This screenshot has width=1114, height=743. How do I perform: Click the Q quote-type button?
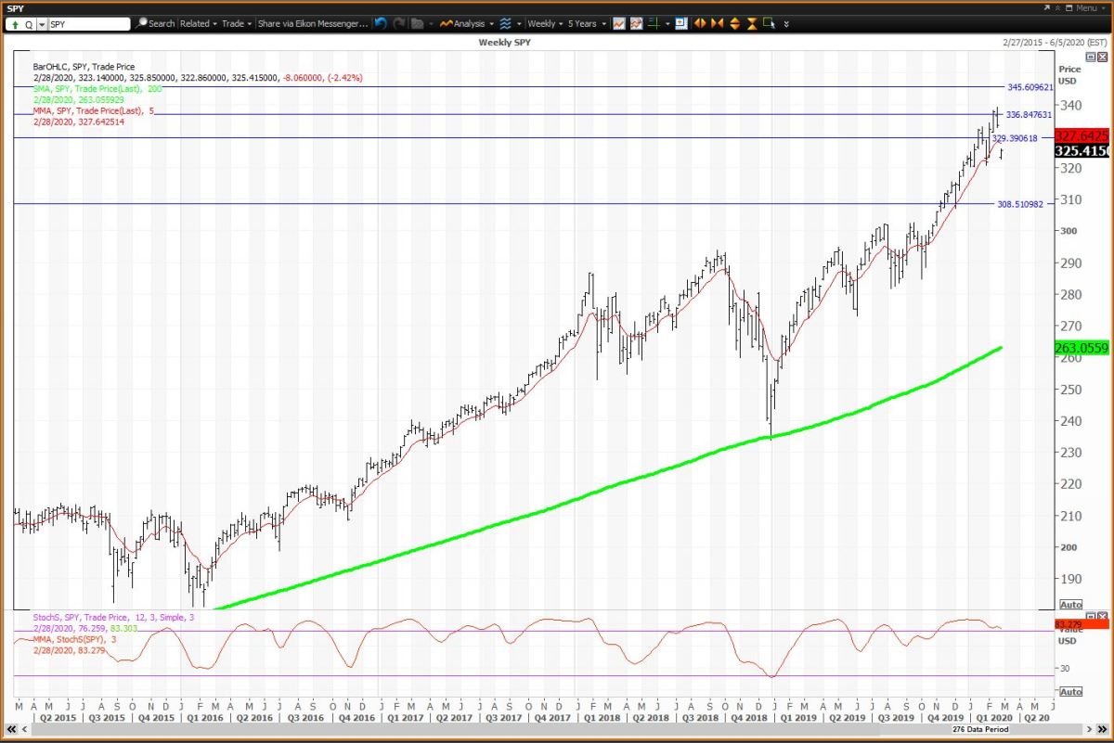coord(29,23)
